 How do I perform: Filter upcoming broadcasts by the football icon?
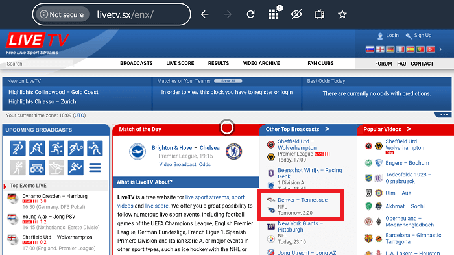pos(18,148)
